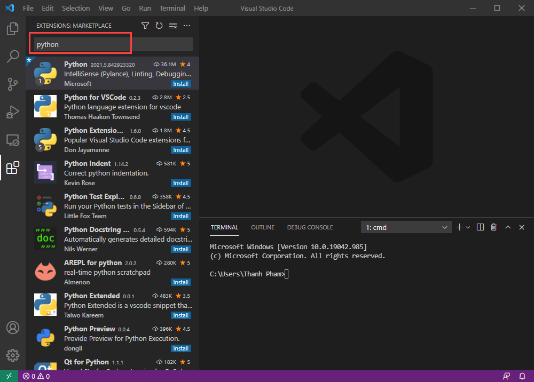
Task: Open the Run and Debug view
Action: coord(13,112)
